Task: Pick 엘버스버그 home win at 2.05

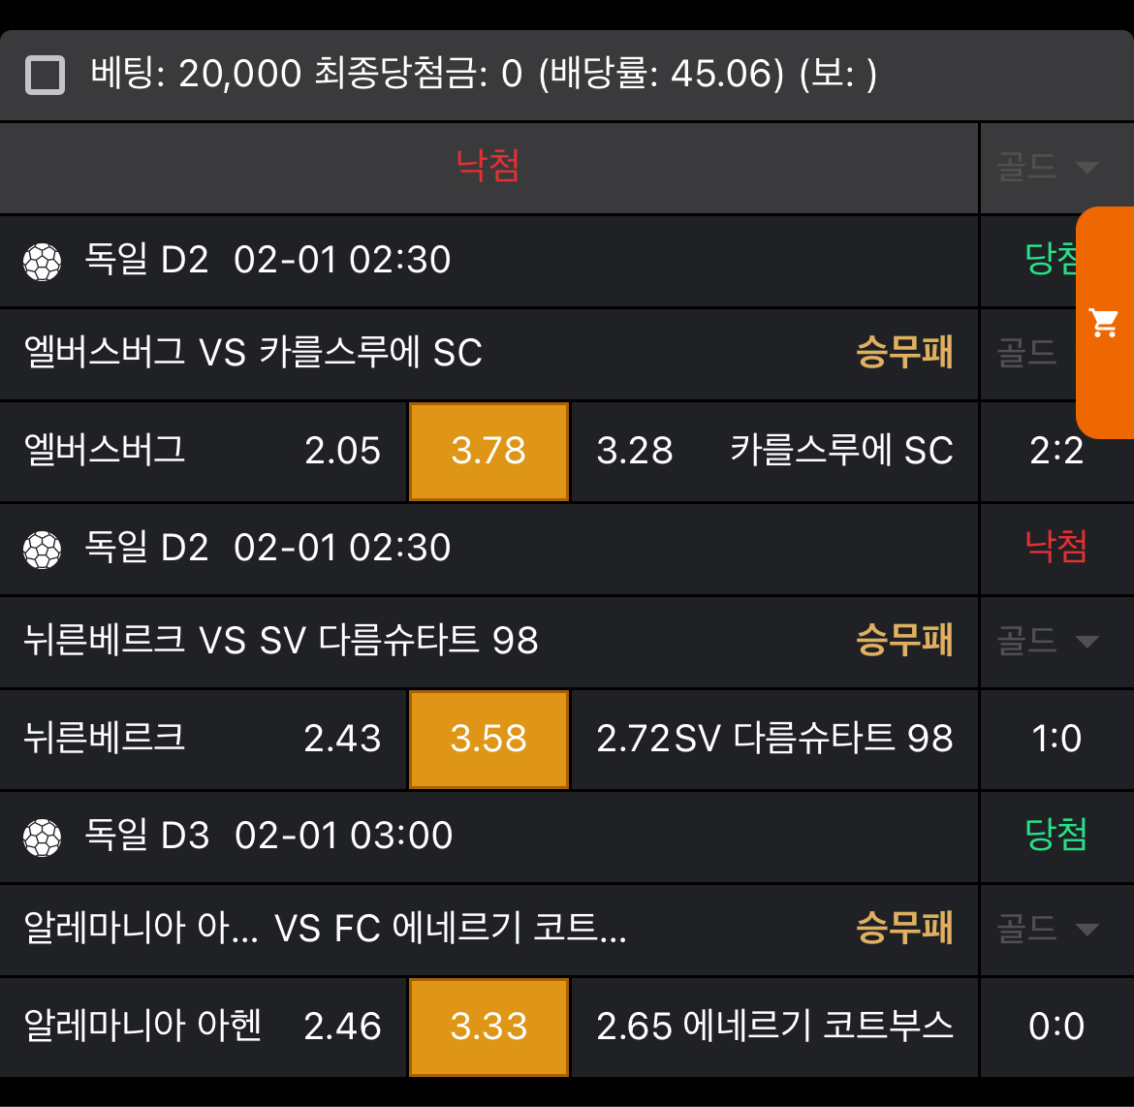Action: (x=203, y=451)
